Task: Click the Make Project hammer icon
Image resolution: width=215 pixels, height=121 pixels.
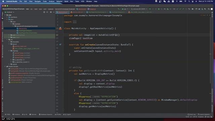Action: [x=119, y=9]
